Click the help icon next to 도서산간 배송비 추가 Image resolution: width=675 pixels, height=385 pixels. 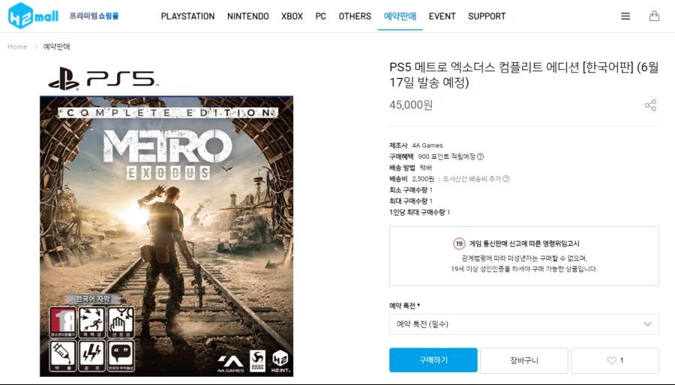tap(506, 179)
